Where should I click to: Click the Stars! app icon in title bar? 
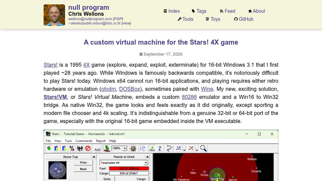(x=48, y=134)
